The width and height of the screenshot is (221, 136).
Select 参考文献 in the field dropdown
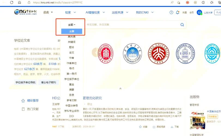pos(72,100)
